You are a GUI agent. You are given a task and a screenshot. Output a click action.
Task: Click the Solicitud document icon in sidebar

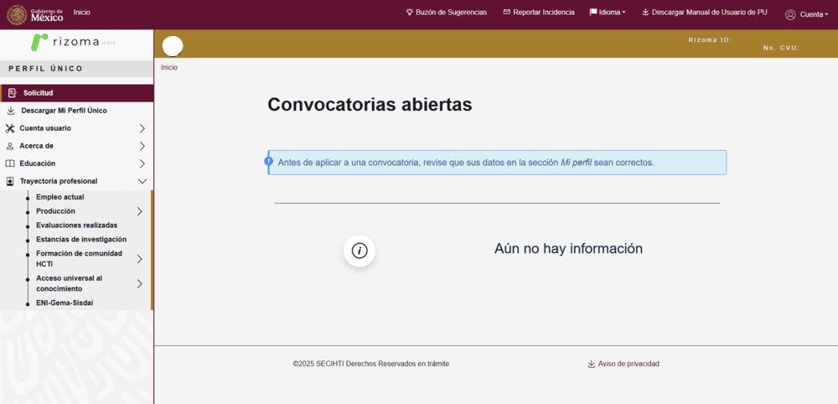pos(12,93)
